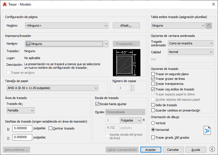218x155 pixels.
Task: Uncheck Trazar con estilos de trazado
Action: (153, 89)
